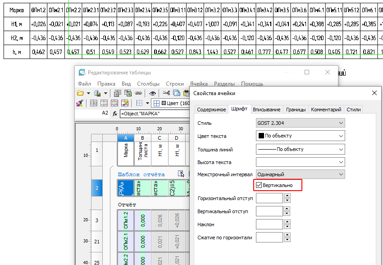Open the 'Вид' menu
This screenshot has height=265, width=383.
pyautogui.click(x=126, y=84)
